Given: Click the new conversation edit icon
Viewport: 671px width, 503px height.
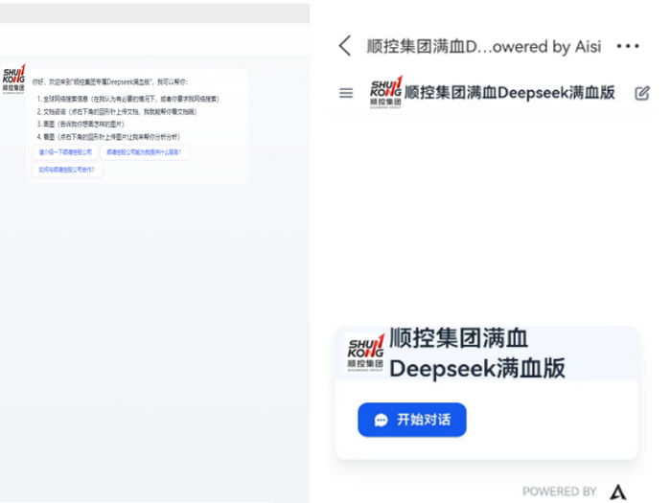Looking at the screenshot, I should tap(642, 93).
